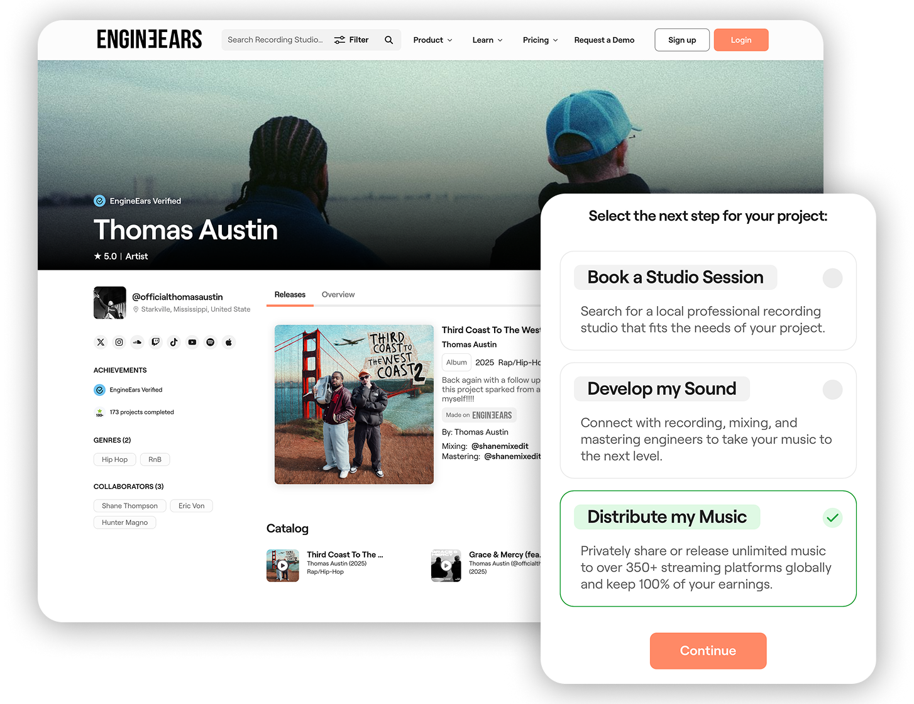Switch to the Releases tab
914x704 pixels.
[x=290, y=295]
